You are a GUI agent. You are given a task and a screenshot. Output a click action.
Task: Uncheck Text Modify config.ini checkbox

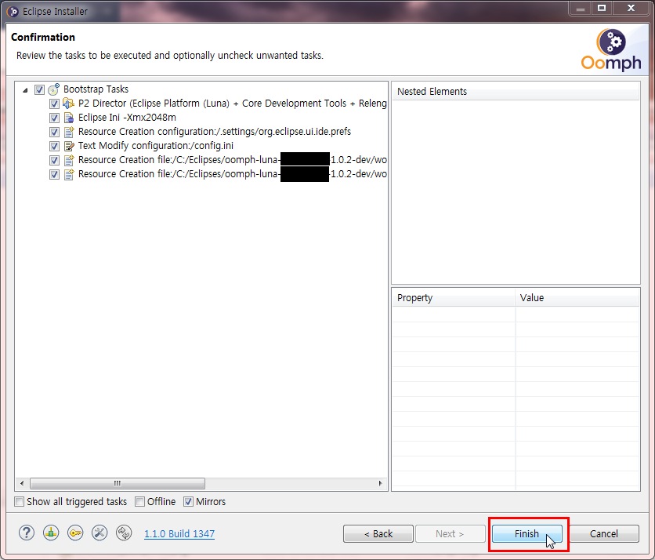[x=54, y=147]
